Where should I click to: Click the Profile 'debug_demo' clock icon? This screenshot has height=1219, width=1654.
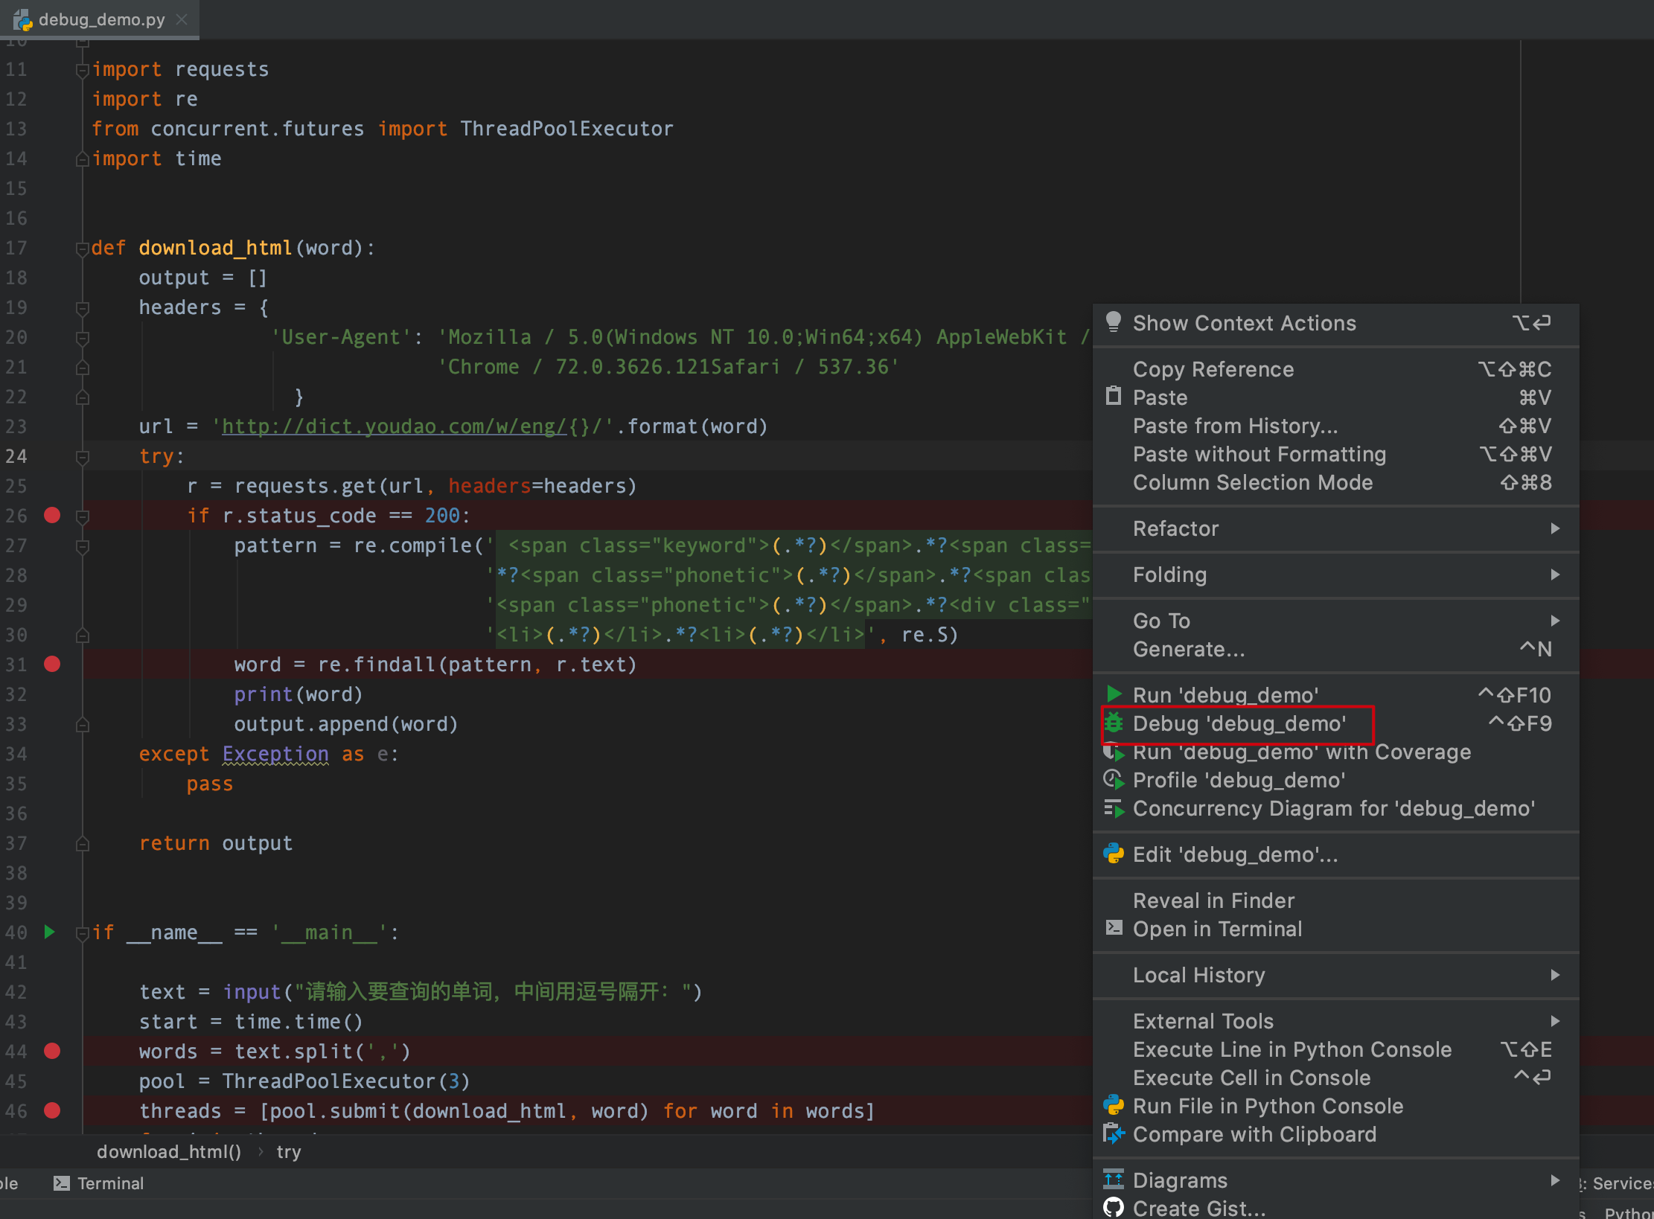tap(1114, 780)
